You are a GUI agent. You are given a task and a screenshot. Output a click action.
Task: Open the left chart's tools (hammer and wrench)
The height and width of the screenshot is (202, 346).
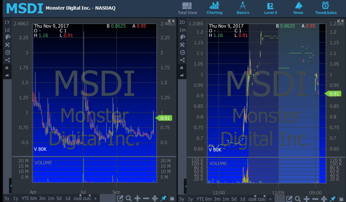click(7, 45)
